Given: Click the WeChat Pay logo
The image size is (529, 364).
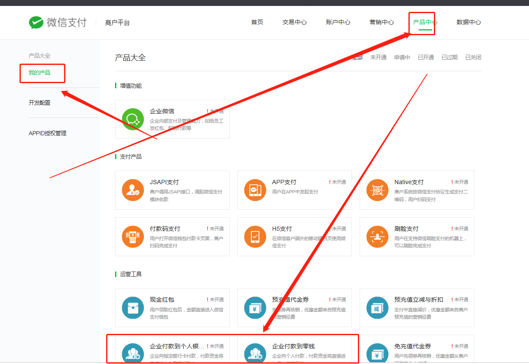Looking at the screenshot, I should point(58,22).
